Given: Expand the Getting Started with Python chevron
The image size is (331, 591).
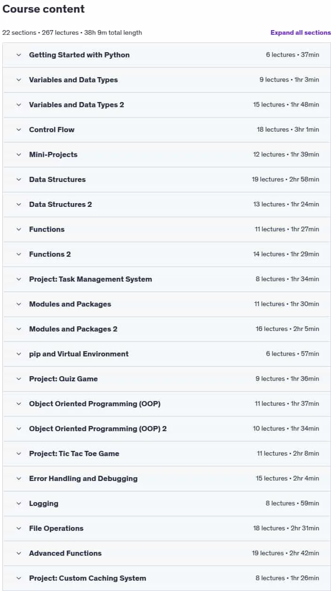Looking at the screenshot, I should tap(19, 55).
